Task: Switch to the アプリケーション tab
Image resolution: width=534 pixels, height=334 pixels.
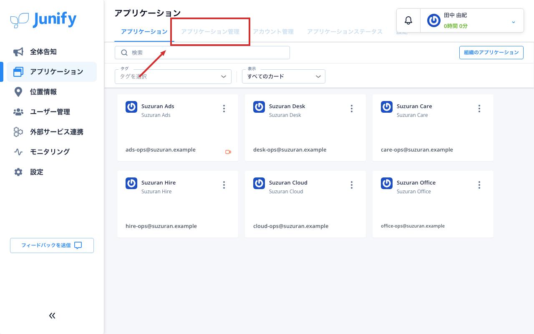Action: [x=144, y=32]
